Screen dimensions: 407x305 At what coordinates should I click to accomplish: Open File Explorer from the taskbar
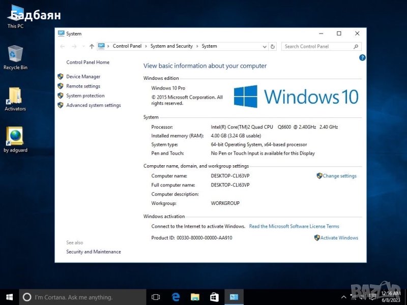(x=195, y=297)
